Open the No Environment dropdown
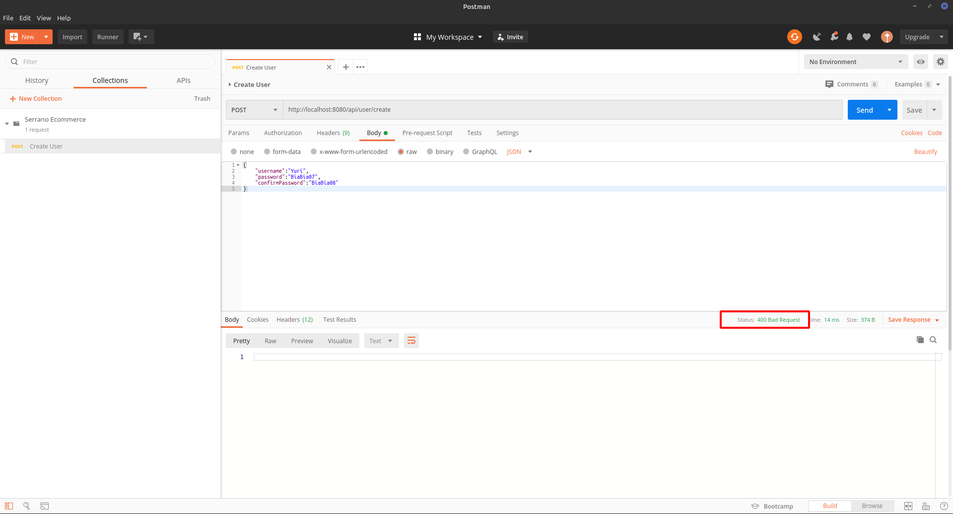953x514 pixels. [856, 62]
